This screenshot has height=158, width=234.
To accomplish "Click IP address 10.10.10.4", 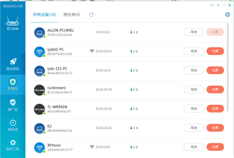I will click(103, 70).
